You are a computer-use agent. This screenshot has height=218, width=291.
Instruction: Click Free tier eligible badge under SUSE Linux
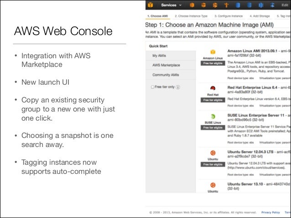point(213,127)
